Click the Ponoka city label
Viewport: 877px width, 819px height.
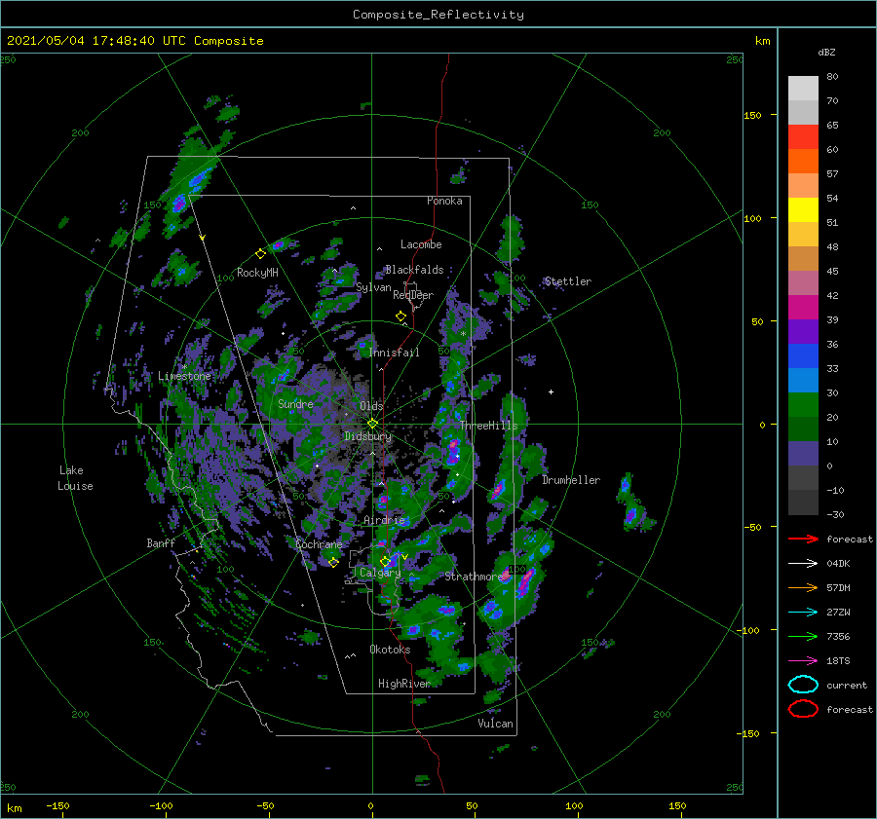pyautogui.click(x=444, y=201)
